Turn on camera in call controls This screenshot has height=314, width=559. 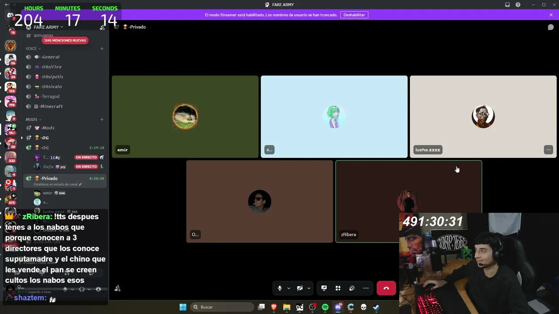click(300, 288)
